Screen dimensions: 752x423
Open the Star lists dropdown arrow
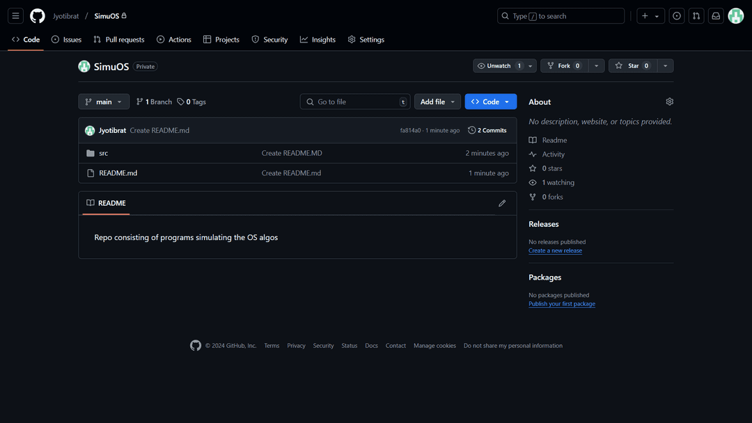click(x=665, y=65)
